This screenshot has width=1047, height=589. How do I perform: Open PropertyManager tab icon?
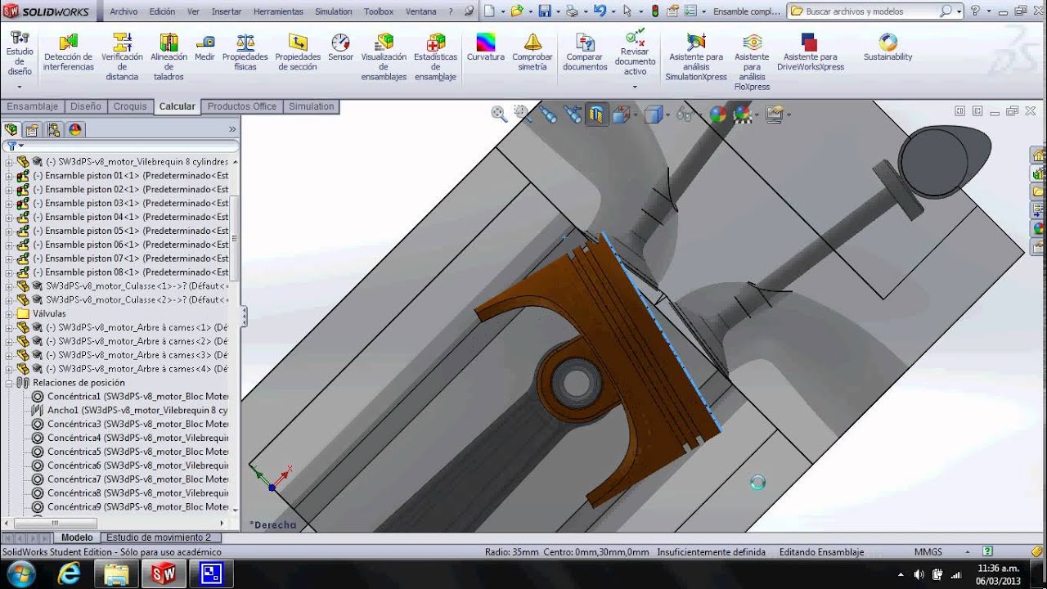(x=32, y=129)
